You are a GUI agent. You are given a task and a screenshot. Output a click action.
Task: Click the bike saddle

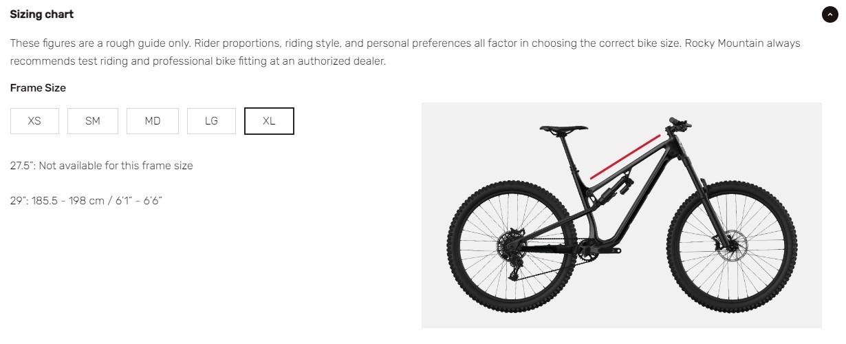[x=564, y=129]
